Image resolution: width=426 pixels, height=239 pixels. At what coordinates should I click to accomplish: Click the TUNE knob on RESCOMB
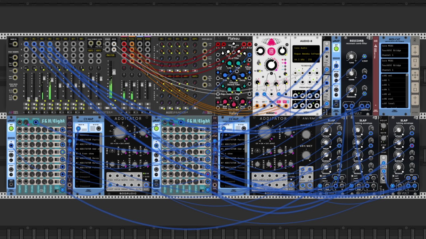point(351,57)
